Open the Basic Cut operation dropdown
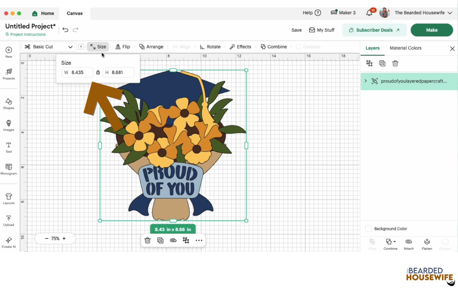The height and width of the screenshot is (291, 458). tap(49, 47)
